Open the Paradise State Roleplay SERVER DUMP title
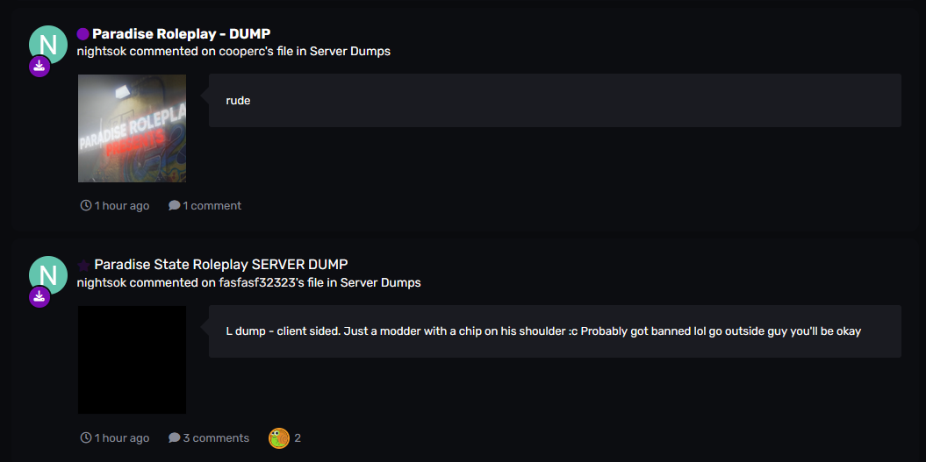 tap(220, 265)
